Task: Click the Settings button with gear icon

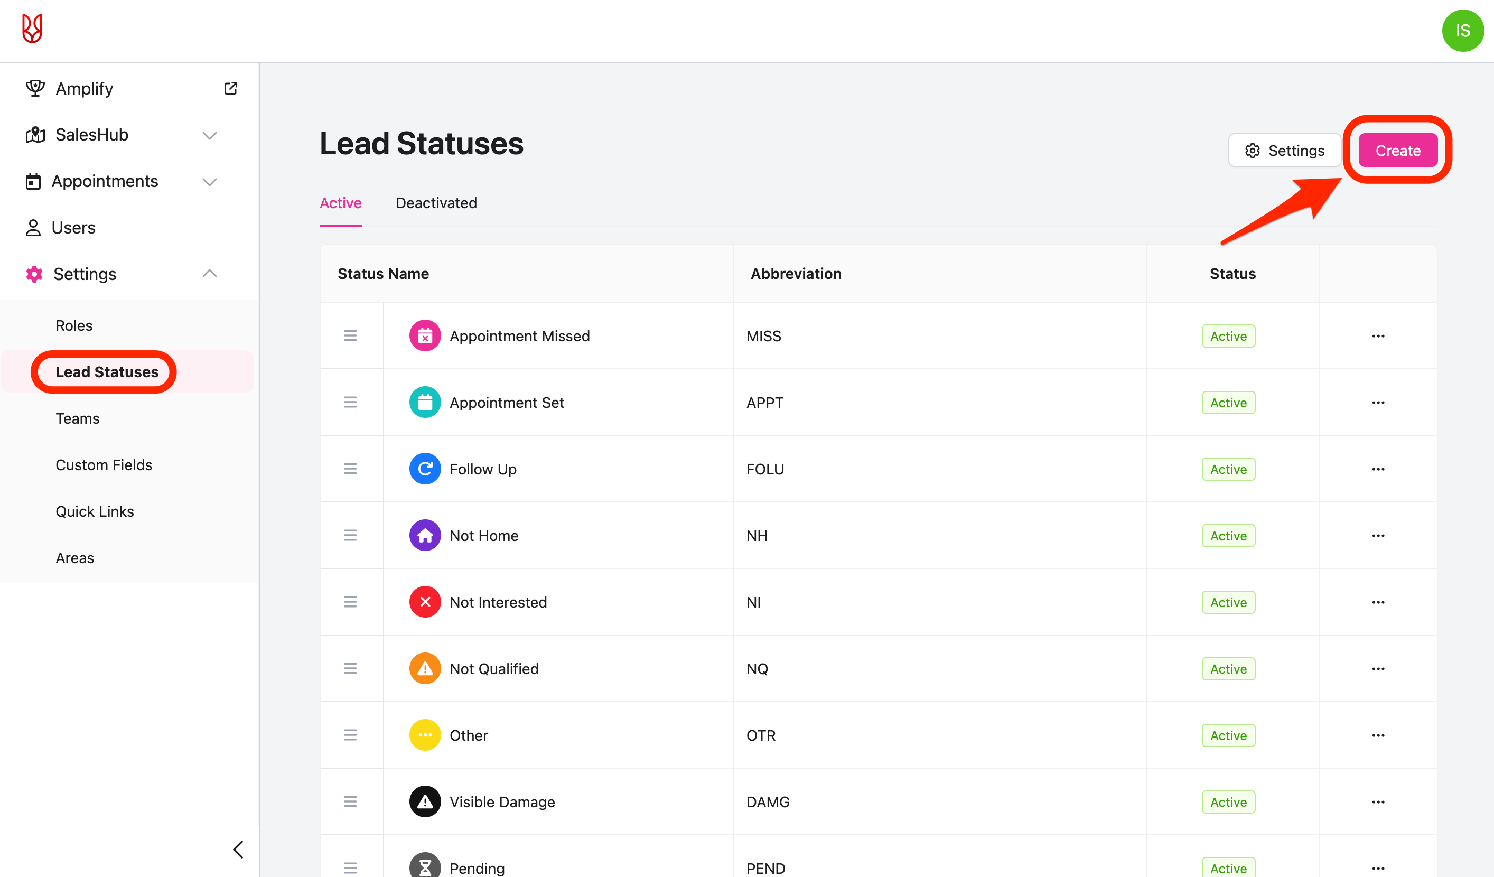Action: click(1285, 151)
